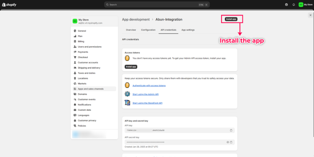Open the My Store account menu at top right
Viewport: 314px width, 157px height.
pos(305,5)
